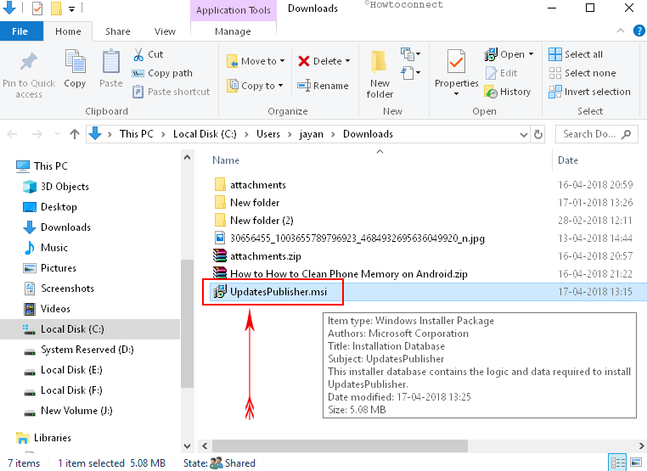Click the Back navigation arrow
Screen dimensions: 647x471
(x=13, y=134)
